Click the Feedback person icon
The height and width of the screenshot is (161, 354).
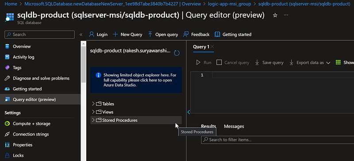coord(186,34)
